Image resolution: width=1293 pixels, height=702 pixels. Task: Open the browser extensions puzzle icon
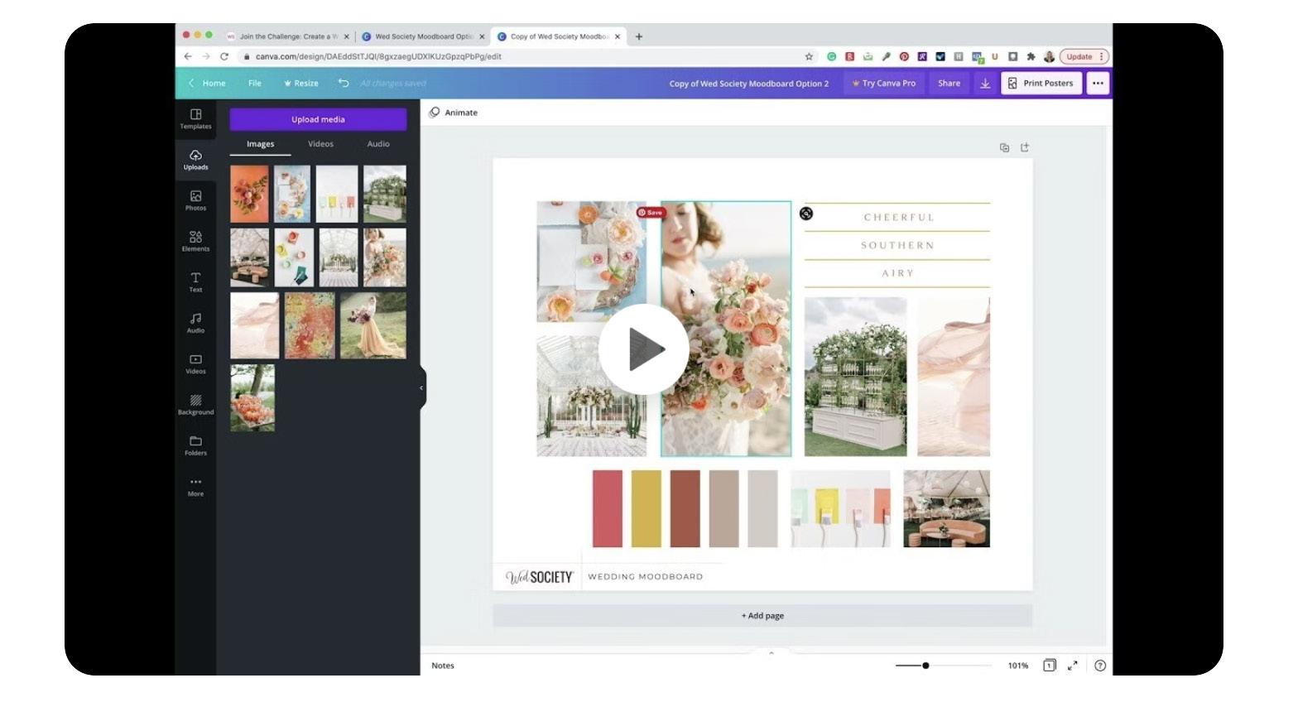click(x=1031, y=56)
